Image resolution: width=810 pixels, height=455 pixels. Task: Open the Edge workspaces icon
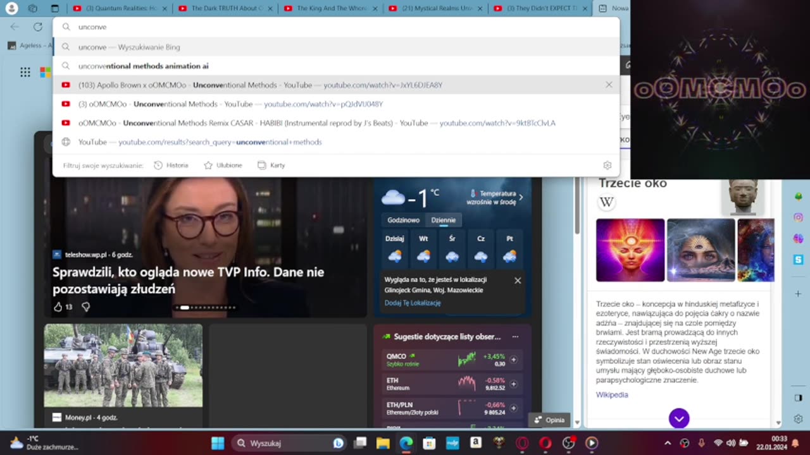pos(33,8)
